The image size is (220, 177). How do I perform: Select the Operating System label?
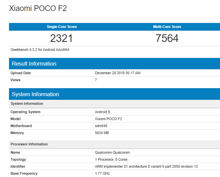click(x=25, y=112)
